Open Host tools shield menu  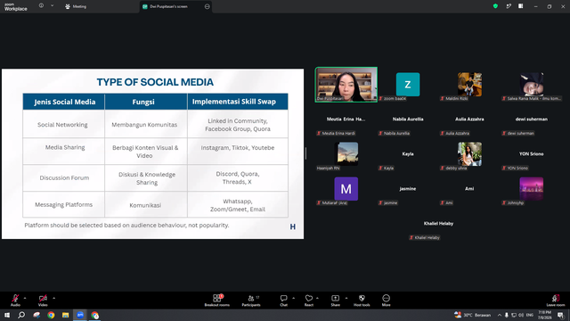point(362,300)
